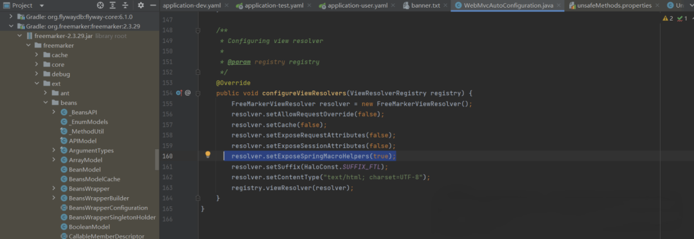Expand the core folder chevron
The width and height of the screenshot is (694, 239).
pyautogui.click(x=37, y=65)
